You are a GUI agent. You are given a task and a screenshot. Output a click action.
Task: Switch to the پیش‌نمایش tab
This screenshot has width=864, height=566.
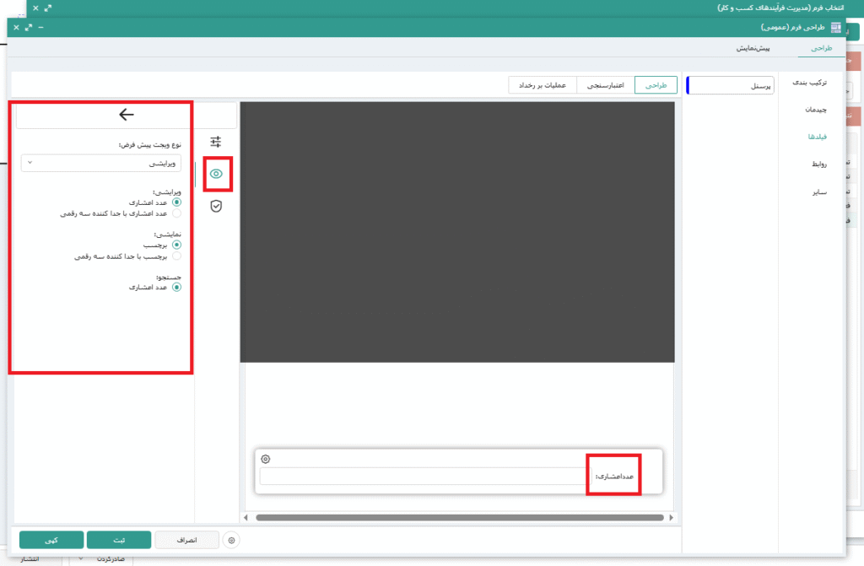[x=751, y=49]
